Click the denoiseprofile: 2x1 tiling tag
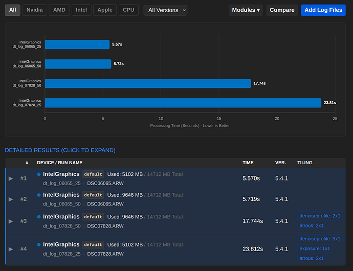This screenshot has height=271, width=353. click(320, 216)
